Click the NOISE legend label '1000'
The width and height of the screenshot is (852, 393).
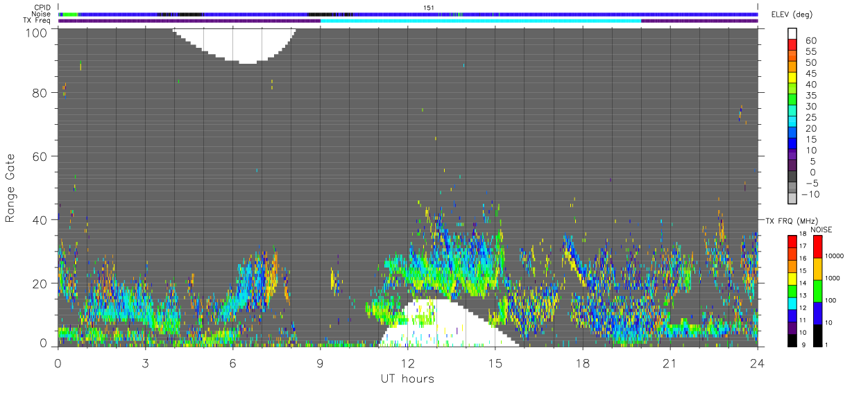[x=833, y=278]
